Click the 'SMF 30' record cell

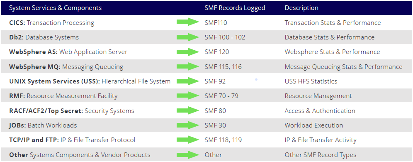pos(215,125)
